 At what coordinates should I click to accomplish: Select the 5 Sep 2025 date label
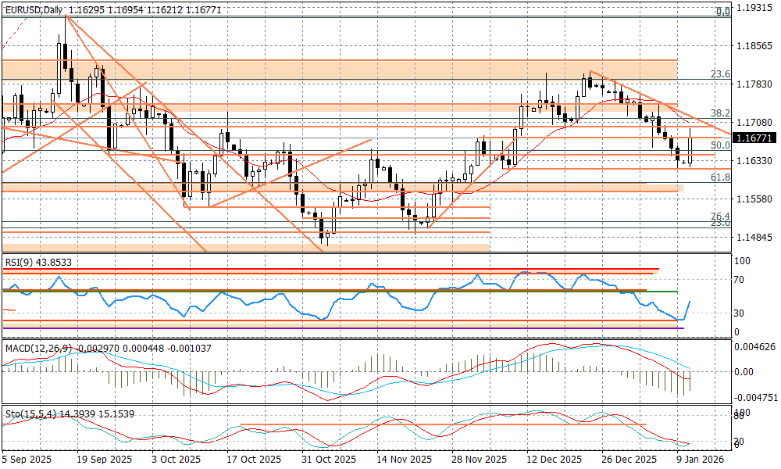[27, 460]
